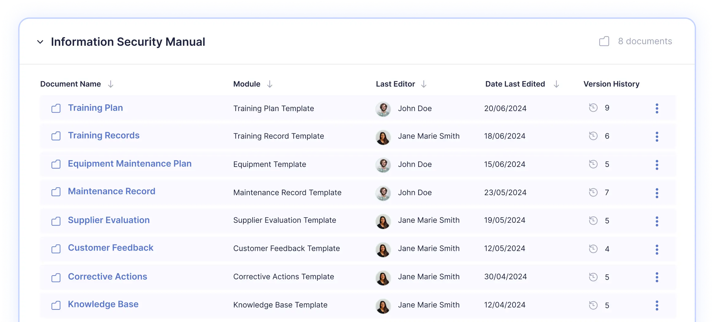The height and width of the screenshot is (322, 714).
Task: Click the Module column sort arrow
Action: coord(270,84)
